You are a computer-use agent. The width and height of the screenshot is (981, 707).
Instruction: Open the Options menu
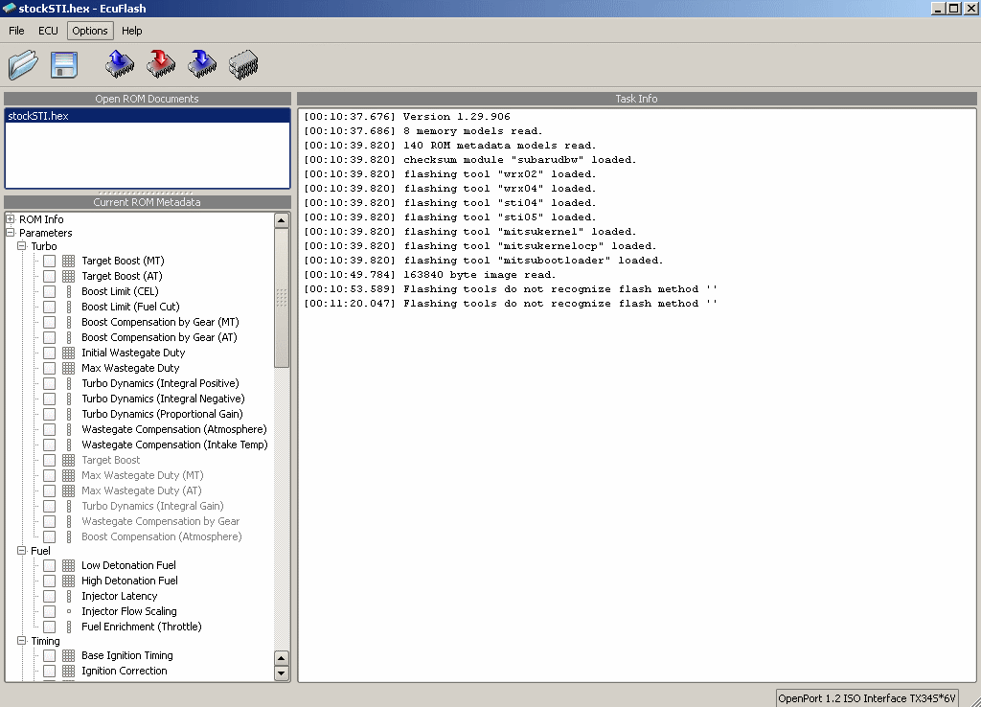tap(89, 31)
